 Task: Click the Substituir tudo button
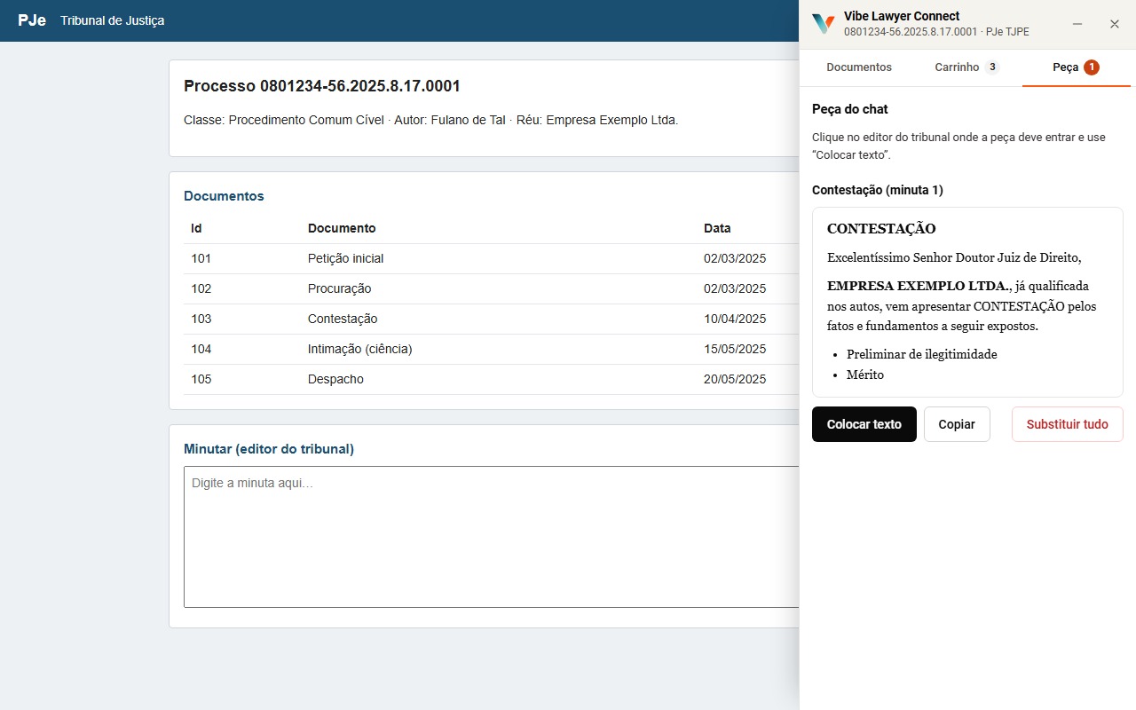point(1068,424)
